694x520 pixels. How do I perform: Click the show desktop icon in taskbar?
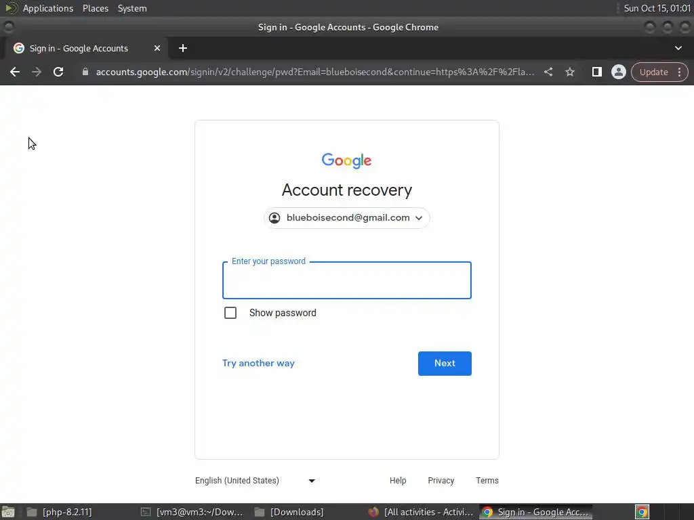(8, 512)
